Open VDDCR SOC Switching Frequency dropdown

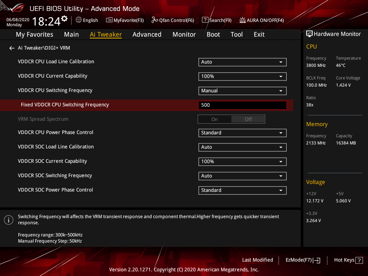[x=243, y=176]
